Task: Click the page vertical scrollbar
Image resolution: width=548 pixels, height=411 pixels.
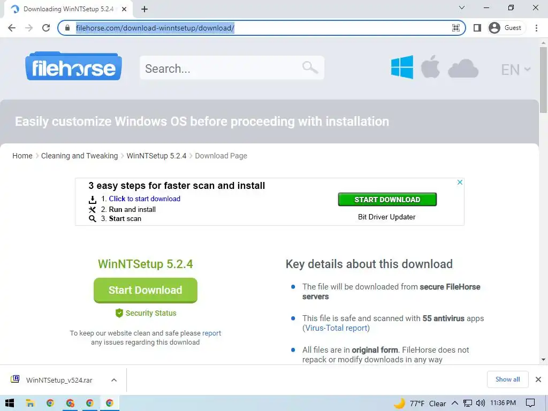Action: click(x=543, y=80)
